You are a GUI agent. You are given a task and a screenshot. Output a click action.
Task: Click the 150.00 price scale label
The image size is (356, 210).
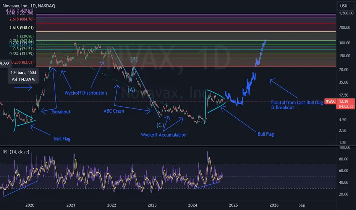tap(345, 56)
